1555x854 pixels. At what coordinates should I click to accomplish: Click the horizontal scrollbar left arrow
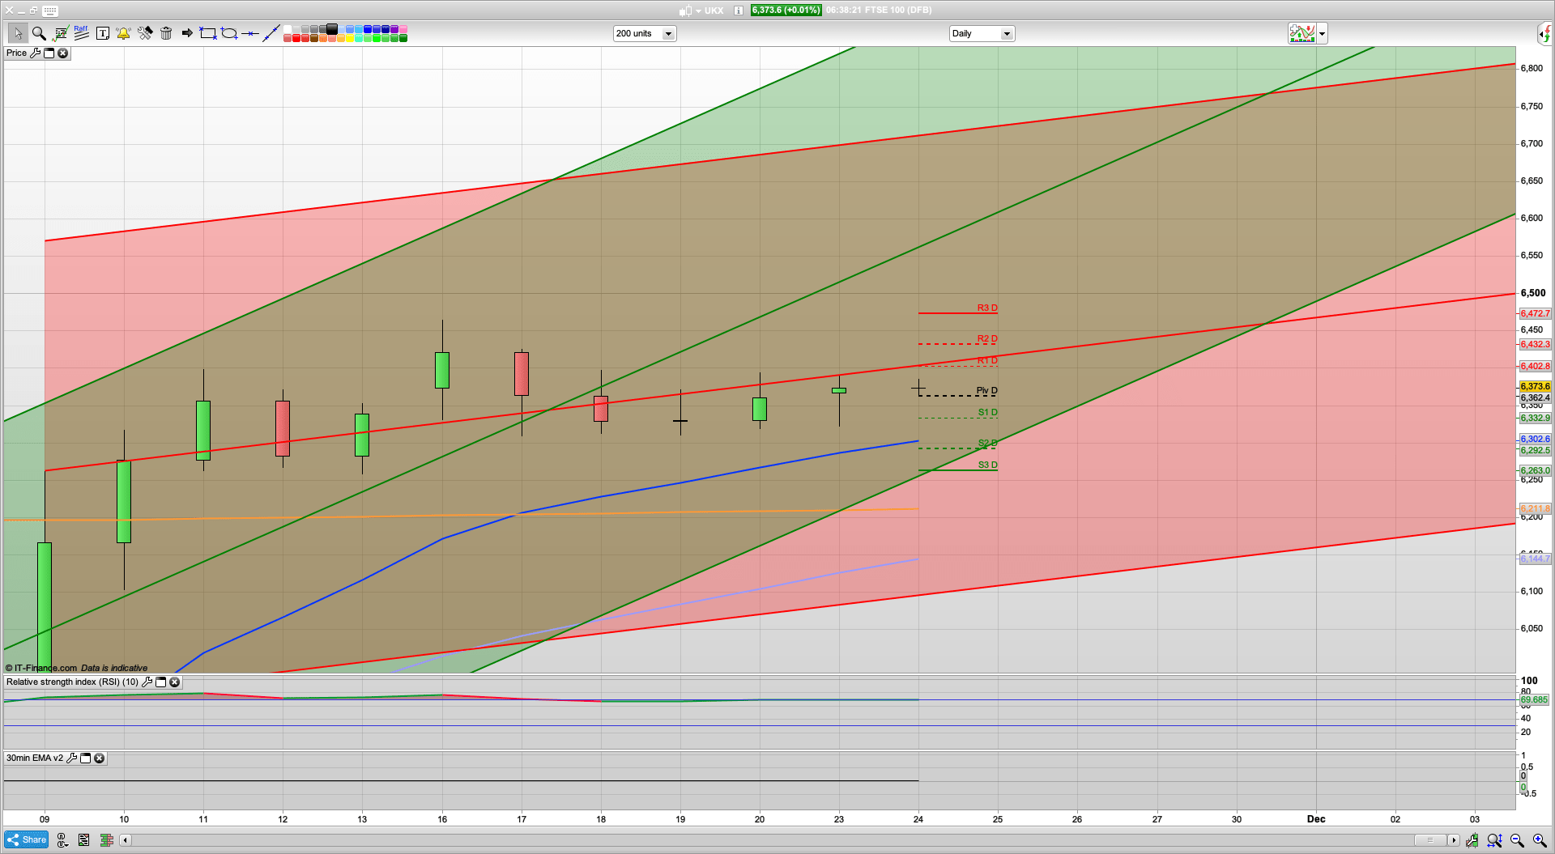tap(125, 840)
